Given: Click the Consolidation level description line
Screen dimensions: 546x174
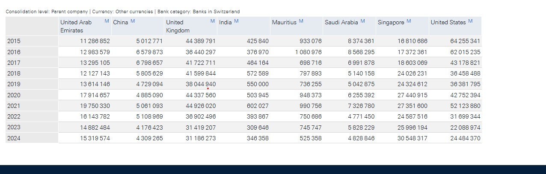Looking at the screenshot, I should 122,12.
